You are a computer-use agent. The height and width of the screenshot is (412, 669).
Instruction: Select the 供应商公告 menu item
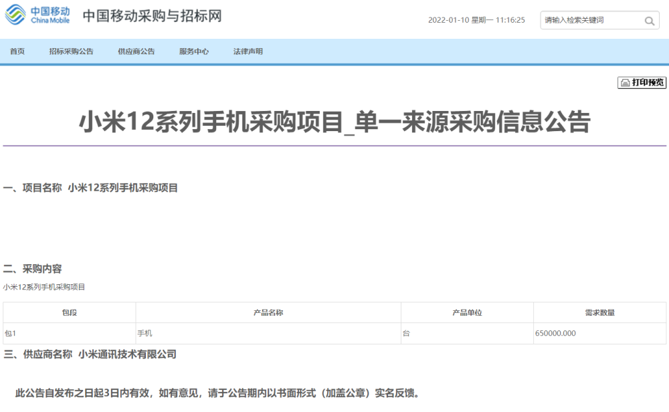136,51
